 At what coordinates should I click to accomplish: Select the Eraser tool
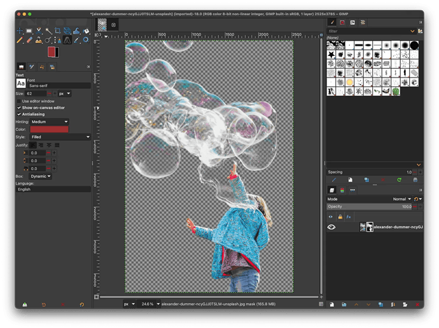[29, 40]
